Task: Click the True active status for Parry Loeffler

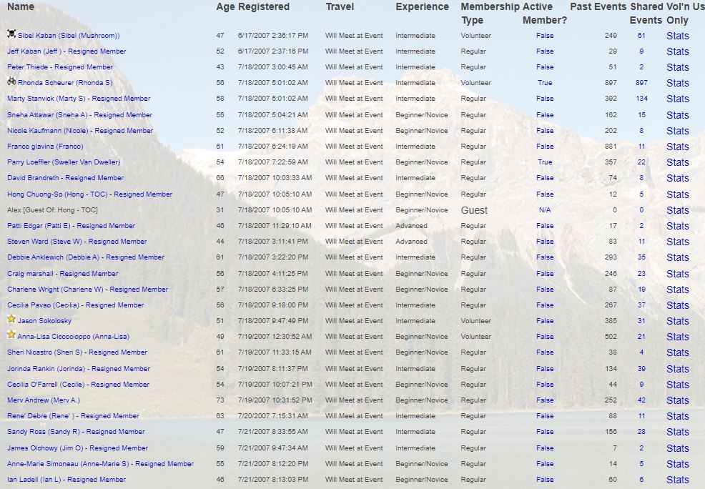Action: click(545, 162)
